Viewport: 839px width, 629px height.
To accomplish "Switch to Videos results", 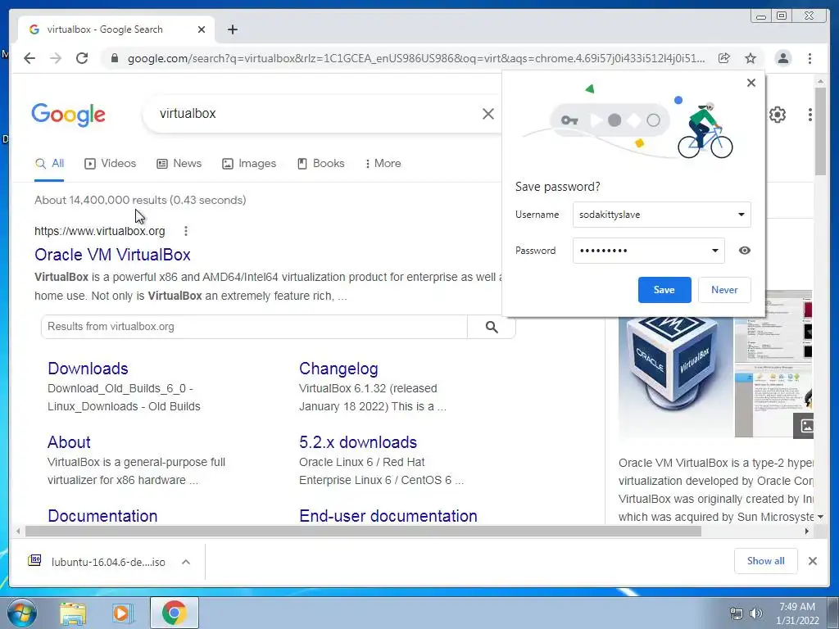I will (111, 164).
